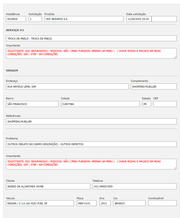The image size is (180, 218).
Task: Click the Telefone field
Action: point(134,186)
